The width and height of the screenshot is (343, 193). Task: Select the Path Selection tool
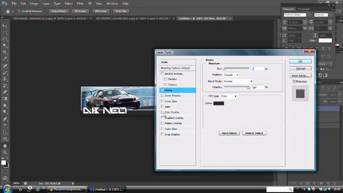click(x=5, y=132)
